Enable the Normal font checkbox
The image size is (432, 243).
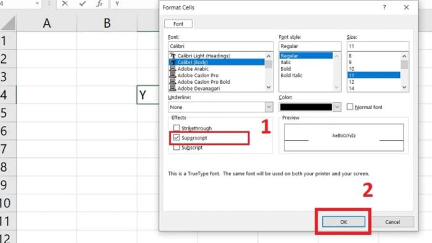pos(350,107)
